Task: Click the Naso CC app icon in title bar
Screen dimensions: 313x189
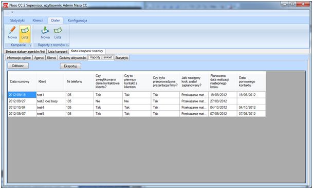Action: (6, 5)
